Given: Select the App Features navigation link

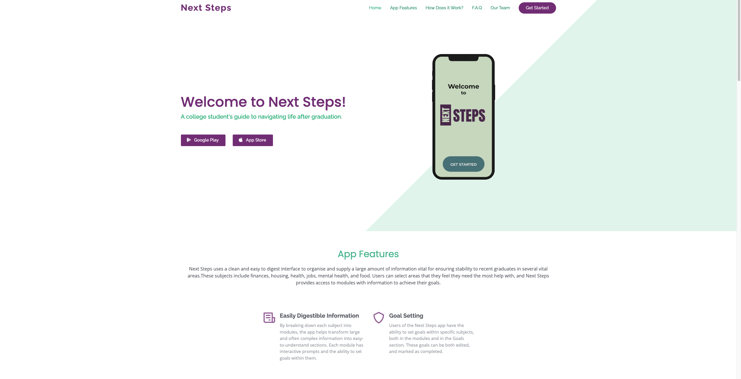Looking at the screenshot, I should (403, 8).
